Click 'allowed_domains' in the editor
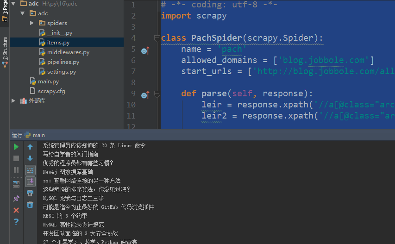 coord(219,60)
